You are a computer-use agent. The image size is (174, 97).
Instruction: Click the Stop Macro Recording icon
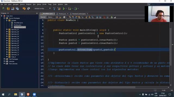107,17
